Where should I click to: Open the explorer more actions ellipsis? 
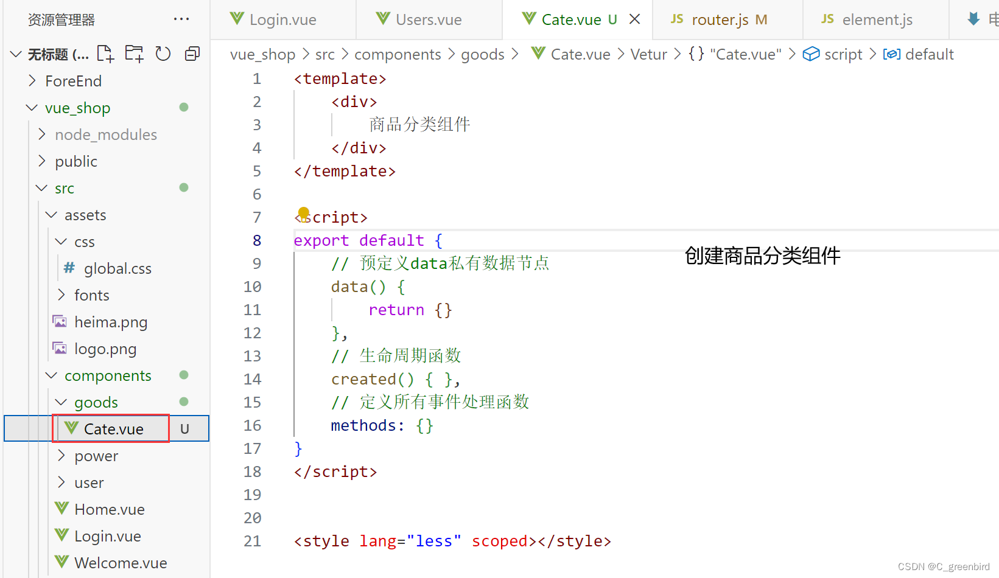coord(181,19)
